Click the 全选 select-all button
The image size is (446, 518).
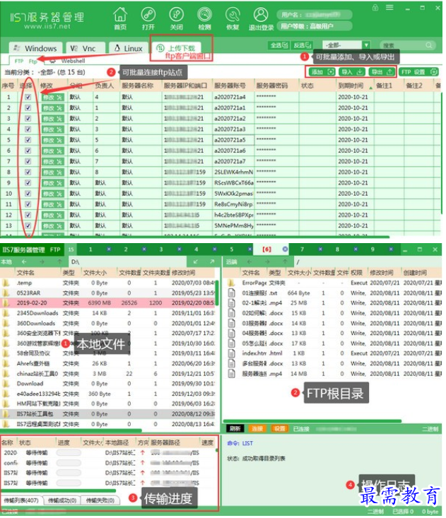point(278,45)
